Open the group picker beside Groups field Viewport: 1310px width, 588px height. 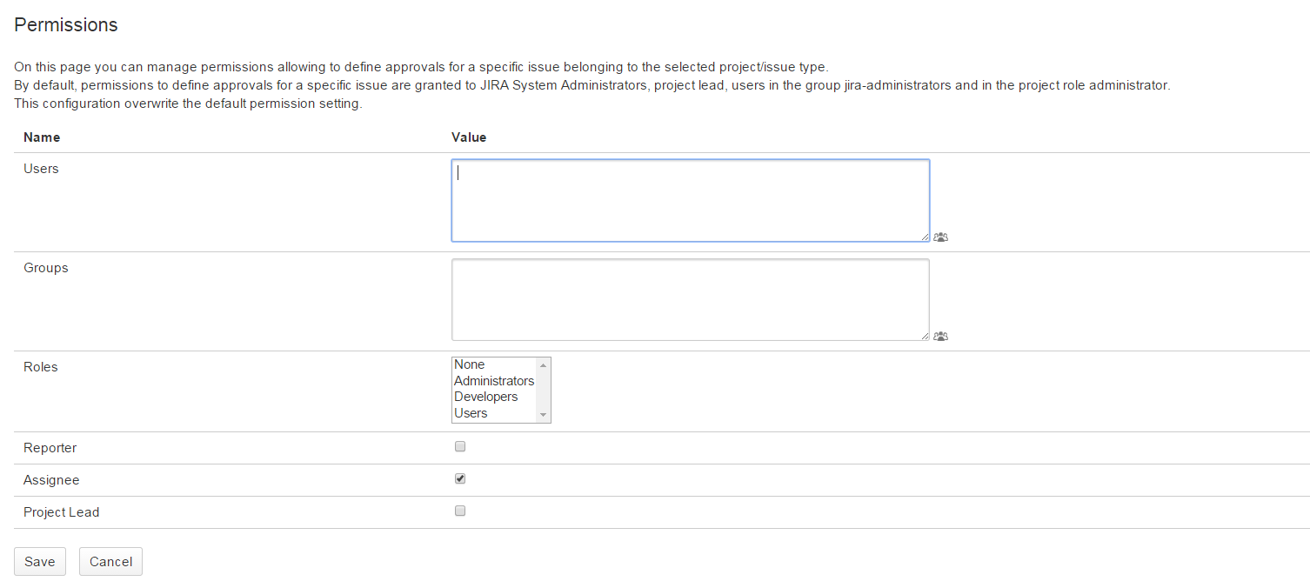point(940,336)
